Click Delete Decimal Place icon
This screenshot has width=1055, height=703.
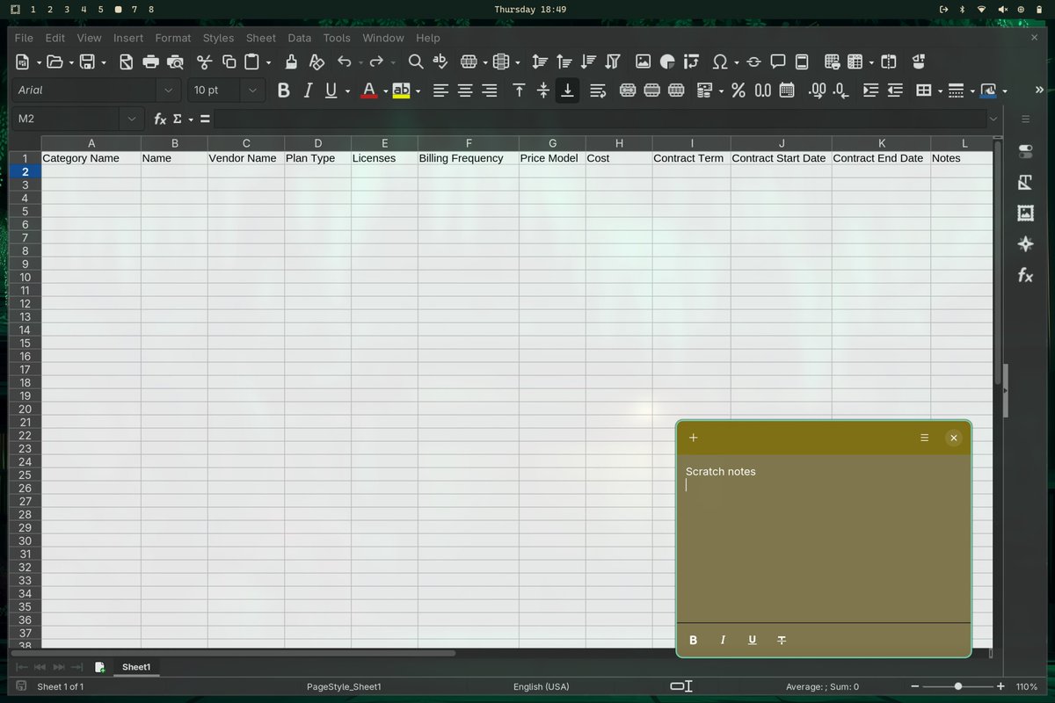point(841,90)
